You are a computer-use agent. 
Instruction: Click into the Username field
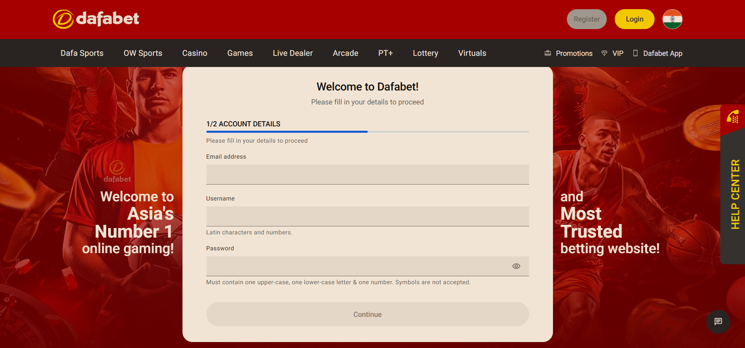coord(367,216)
